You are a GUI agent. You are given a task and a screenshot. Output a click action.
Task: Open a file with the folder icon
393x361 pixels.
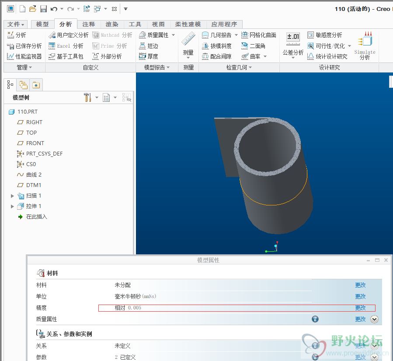[33, 9]
